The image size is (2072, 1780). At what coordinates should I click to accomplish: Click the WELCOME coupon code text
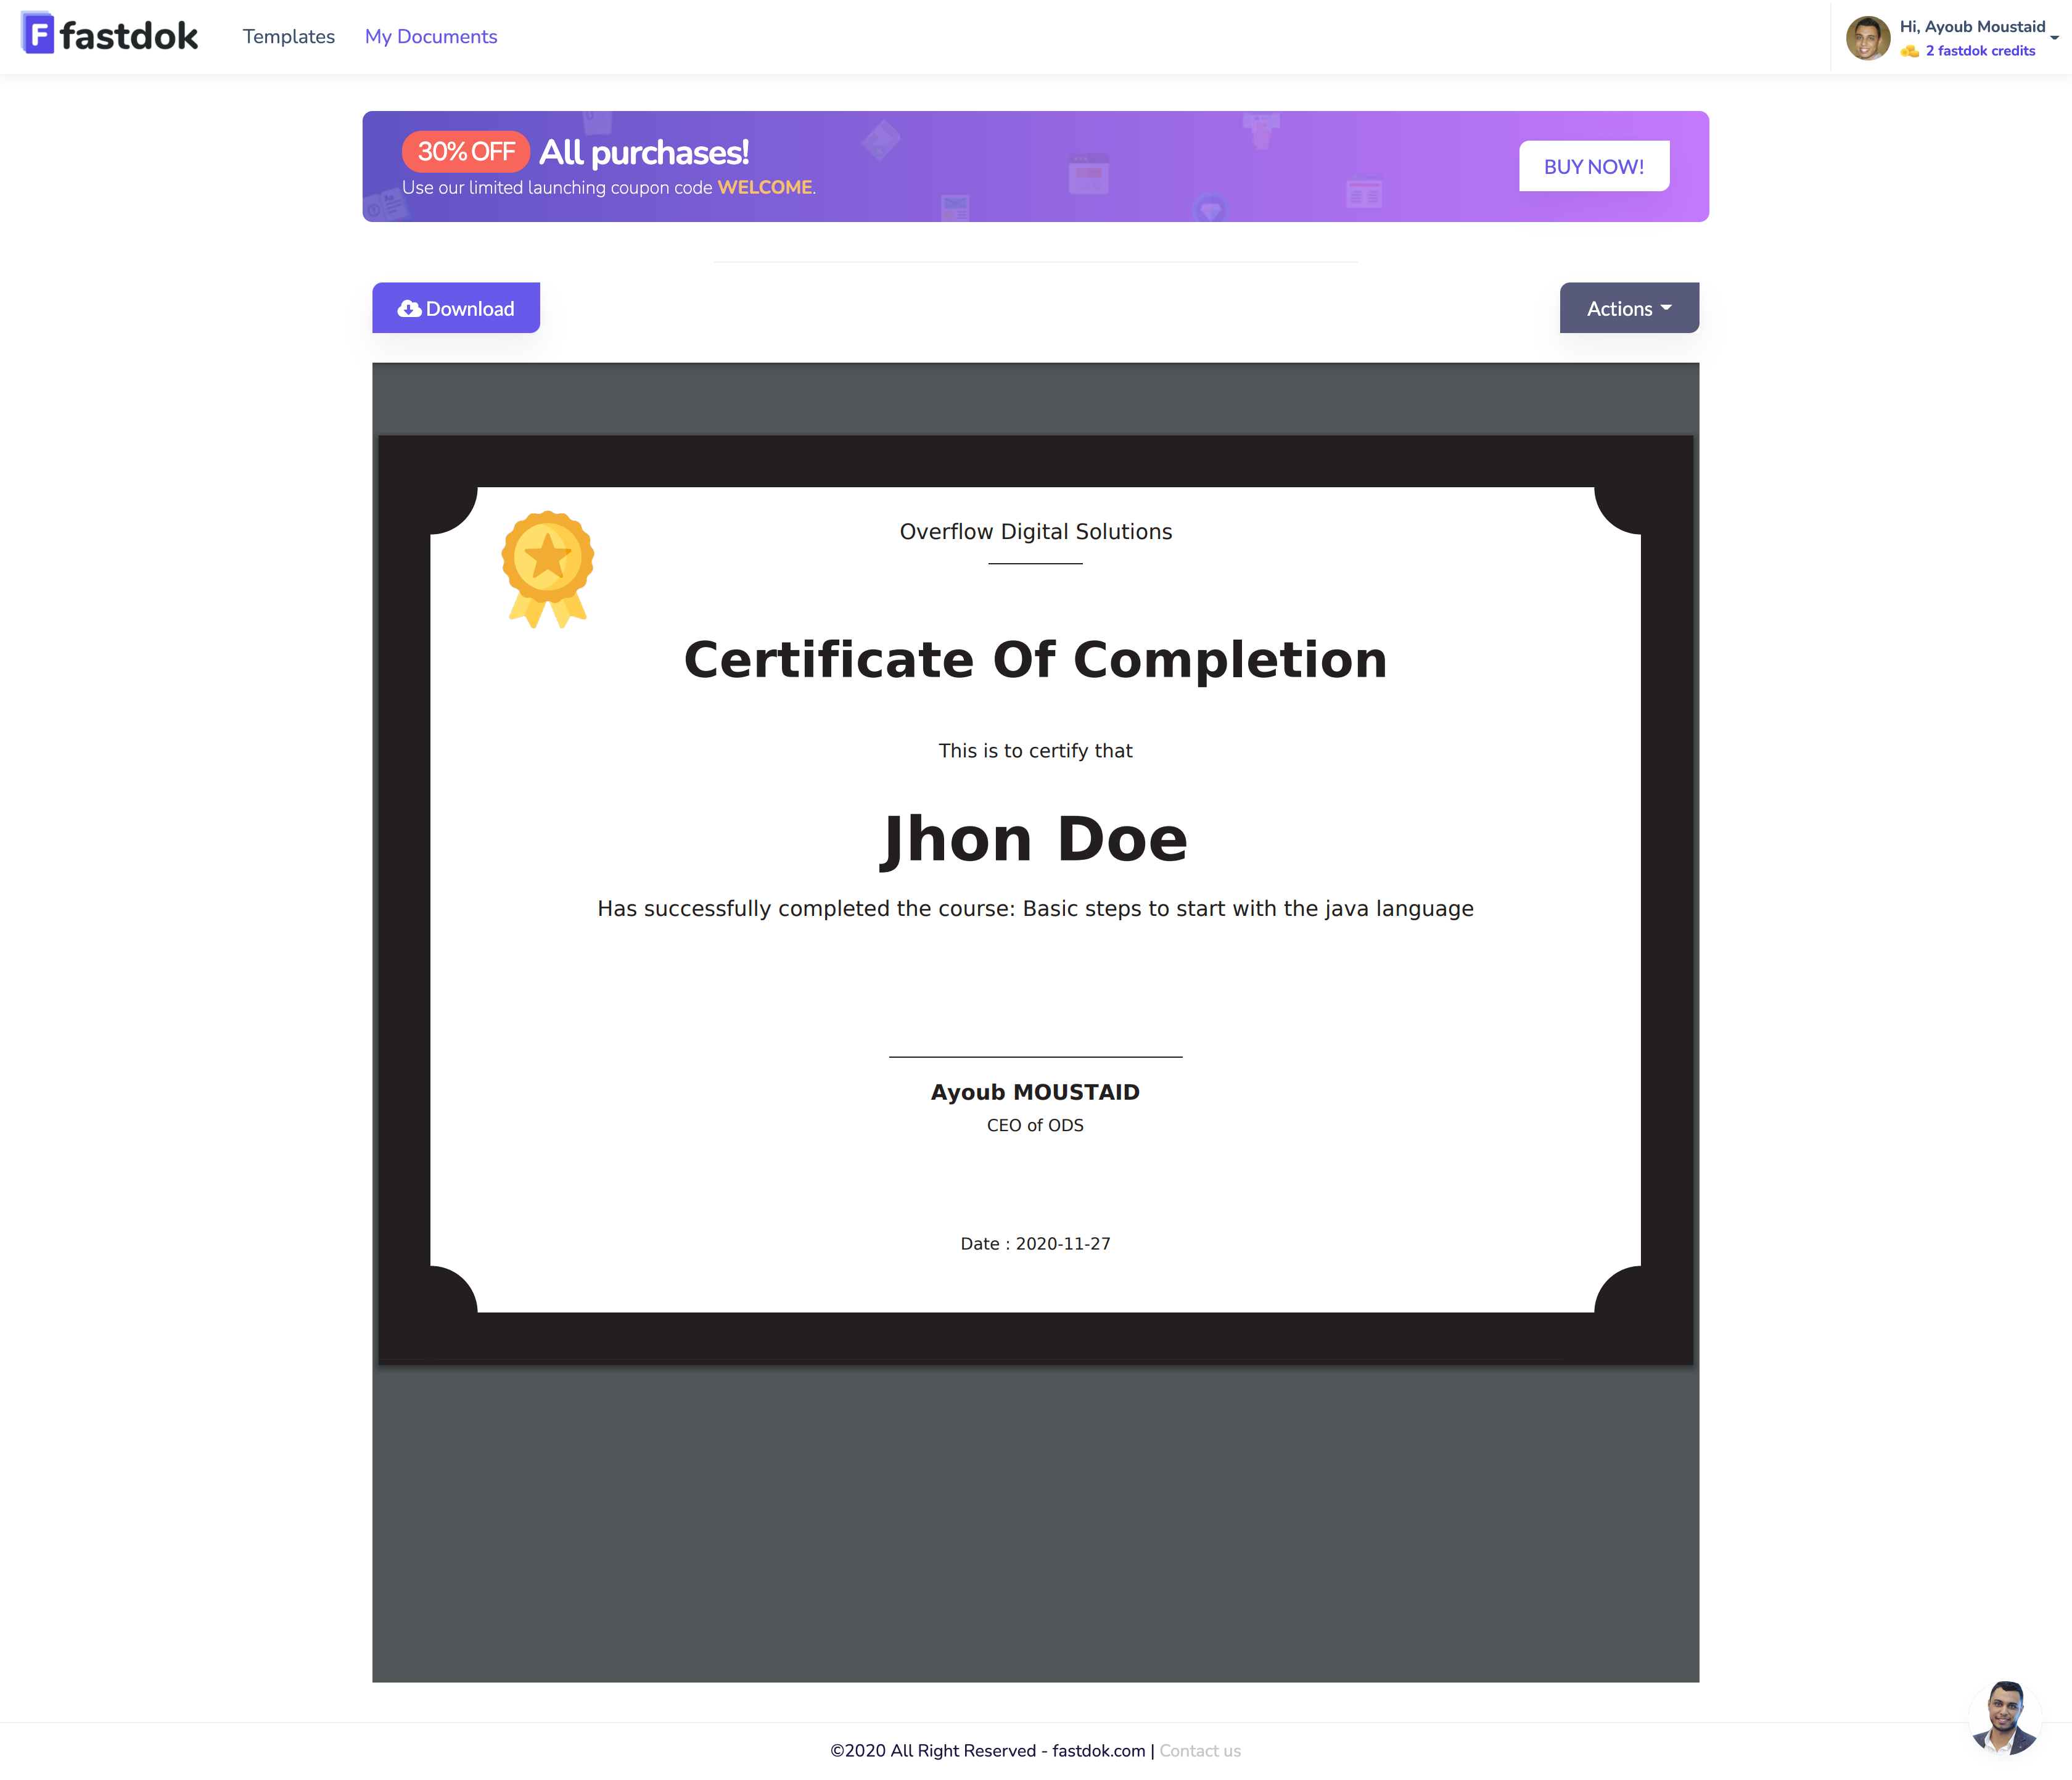point(764,188)
